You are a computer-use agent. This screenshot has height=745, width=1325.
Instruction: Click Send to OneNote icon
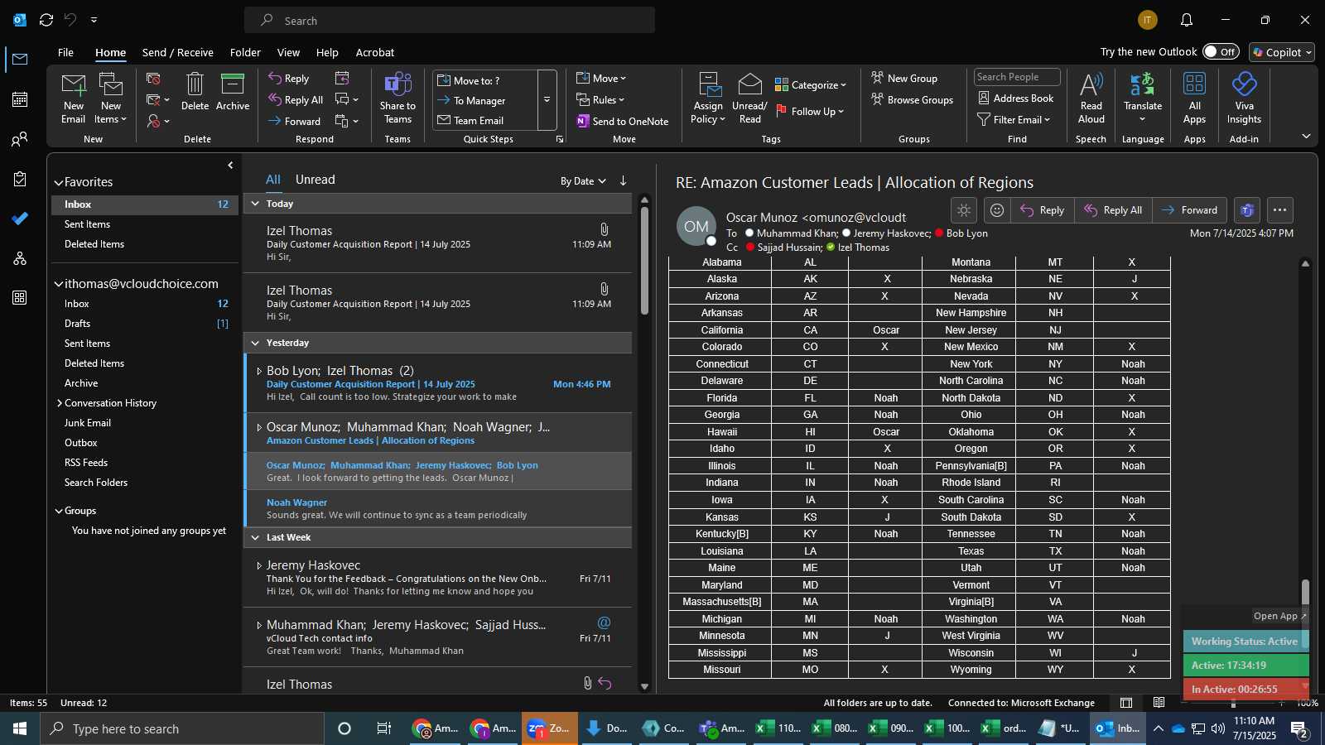(622, 121)
